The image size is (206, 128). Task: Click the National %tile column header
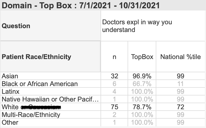coord(181,57)
